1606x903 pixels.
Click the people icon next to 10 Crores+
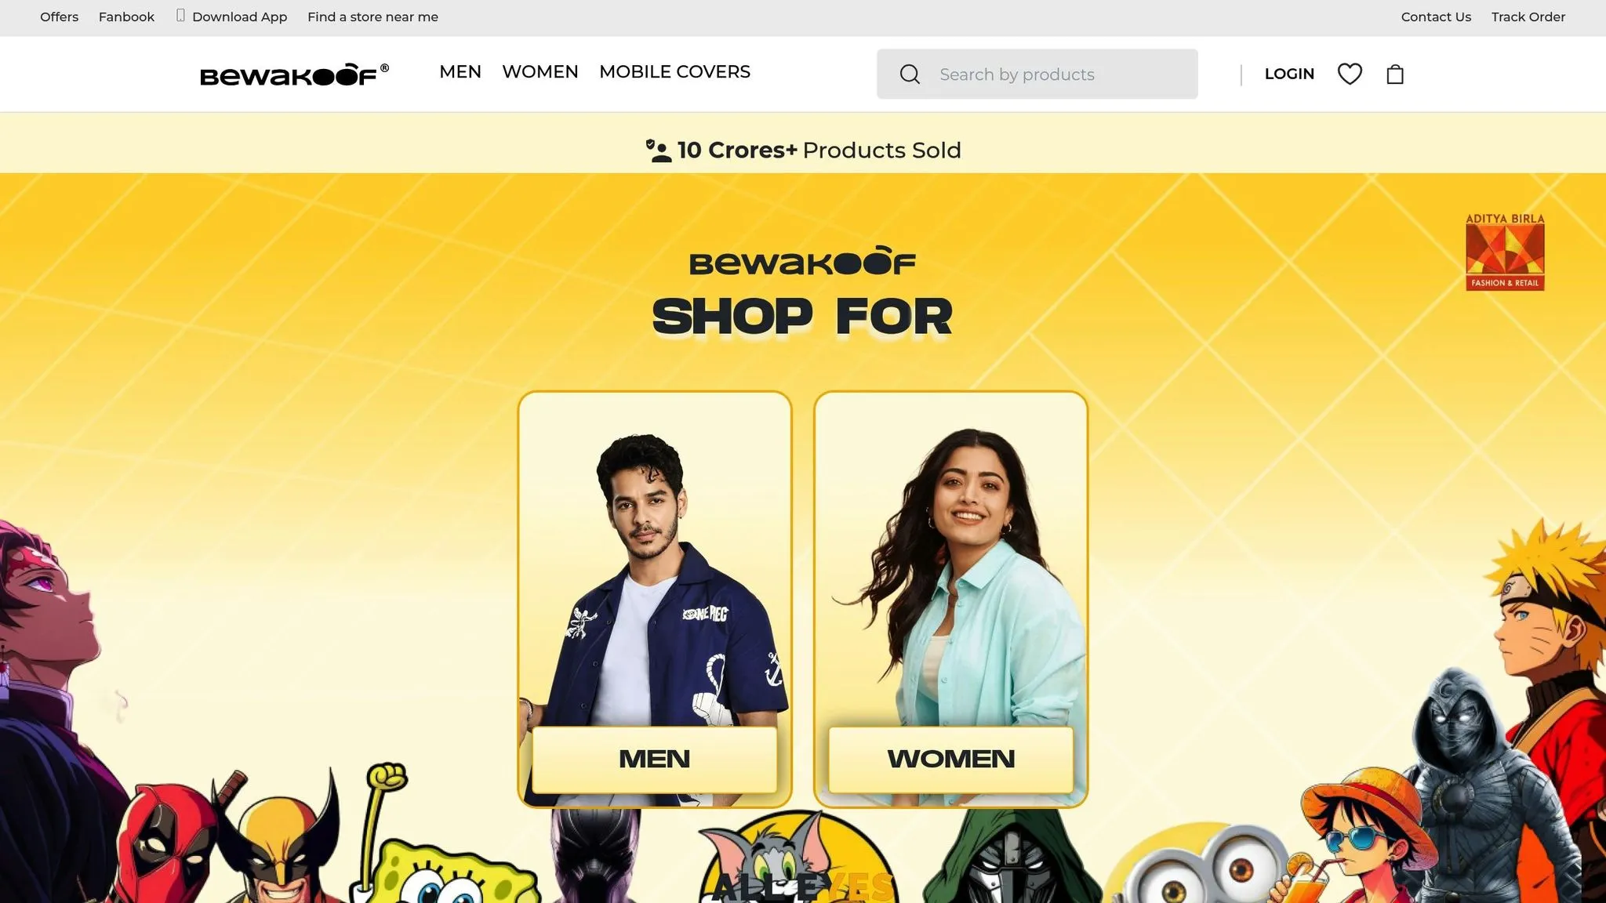659,150
